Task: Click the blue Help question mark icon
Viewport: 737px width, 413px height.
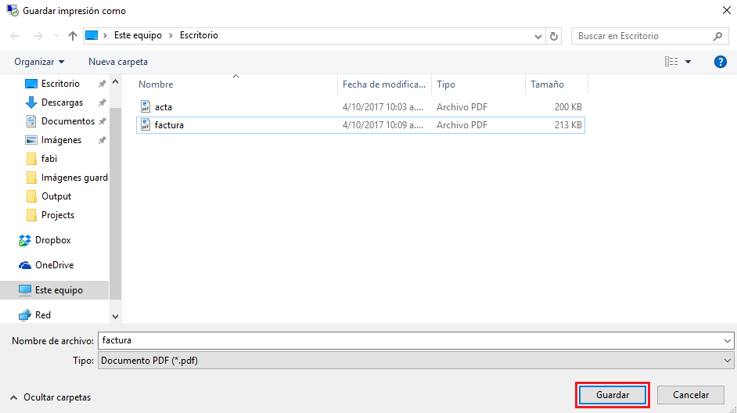Action: pyautogui.click(x=721, y=62)
